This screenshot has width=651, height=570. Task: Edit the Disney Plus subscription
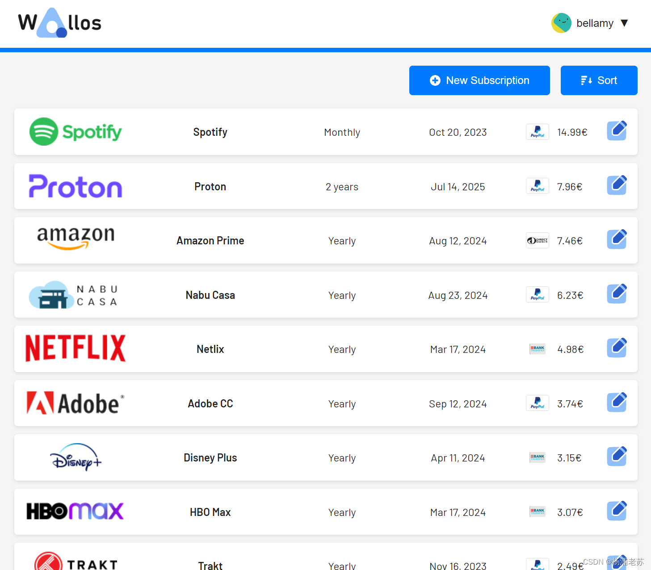coord(617,457)
